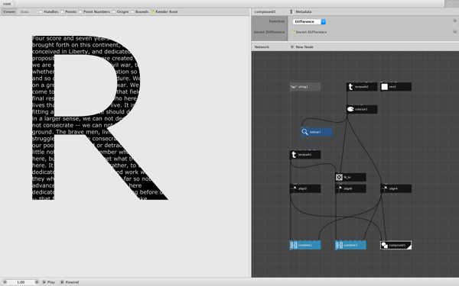Select the compound1 node

coord(396,245)
